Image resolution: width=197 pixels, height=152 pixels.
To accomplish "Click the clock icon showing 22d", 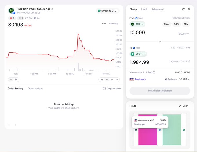I will pos(27,18).
